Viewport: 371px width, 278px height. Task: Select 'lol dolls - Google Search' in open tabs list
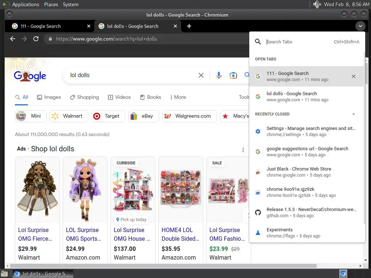[307, 97]
